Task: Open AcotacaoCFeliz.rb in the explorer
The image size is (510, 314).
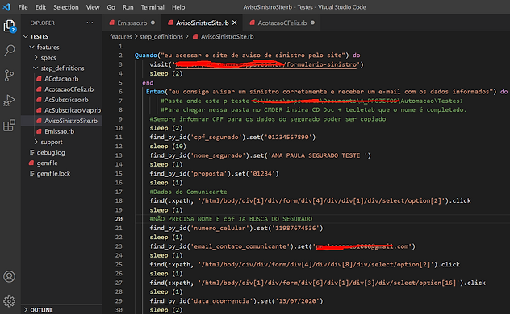Action: pos(69,89)
